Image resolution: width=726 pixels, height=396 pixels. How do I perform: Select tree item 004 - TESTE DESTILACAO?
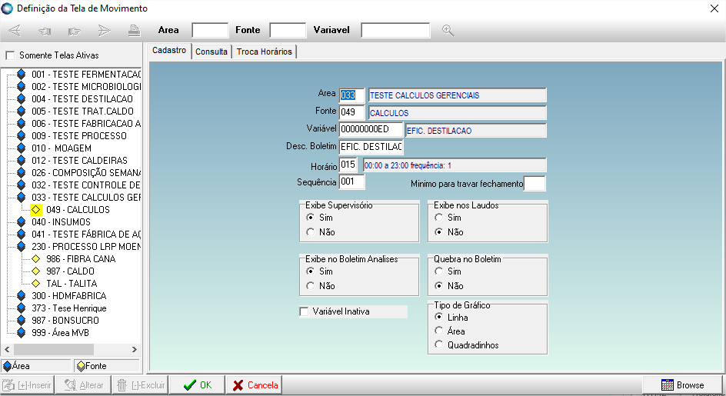(x=82, y=99)
